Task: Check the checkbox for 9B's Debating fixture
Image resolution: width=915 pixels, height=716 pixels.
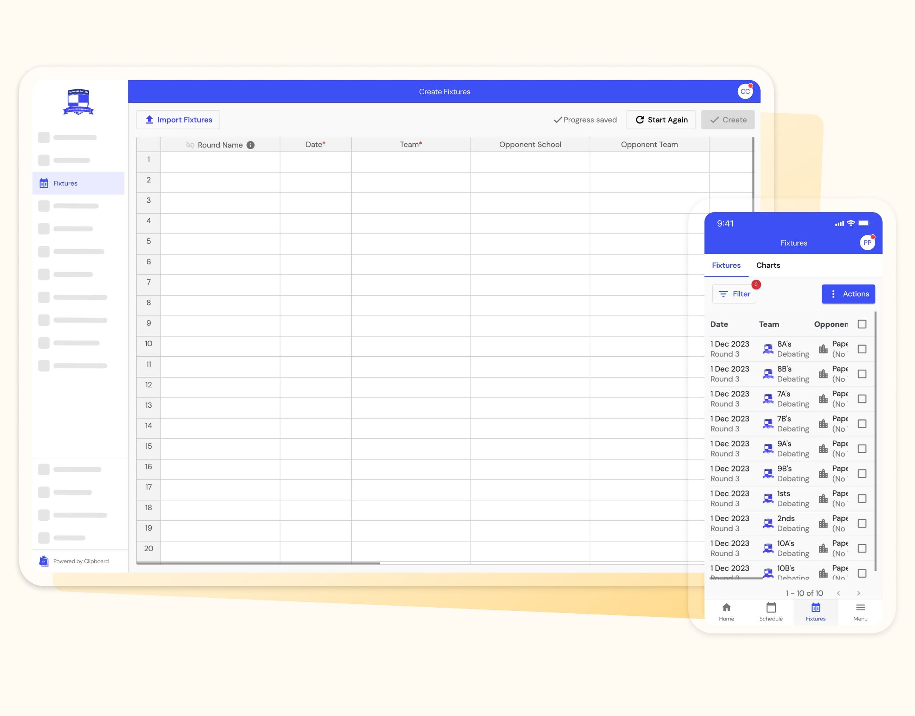Action: point(862,473)
